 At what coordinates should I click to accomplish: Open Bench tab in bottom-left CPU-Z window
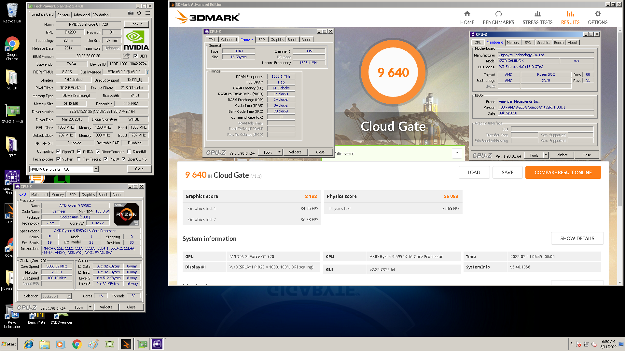tap(104, 195)
